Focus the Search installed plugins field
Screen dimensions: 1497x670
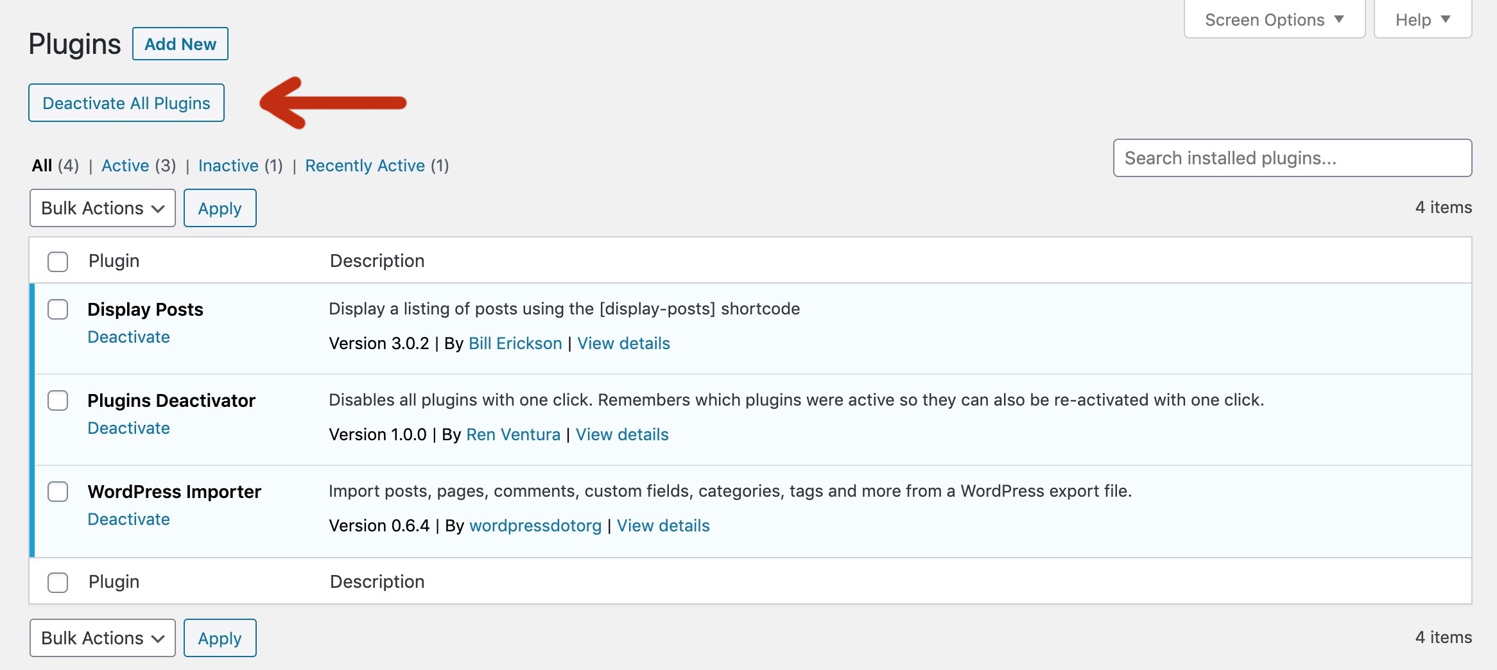pos(1292,158)
